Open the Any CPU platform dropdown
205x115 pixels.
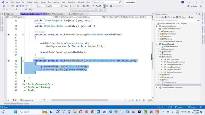53,6
